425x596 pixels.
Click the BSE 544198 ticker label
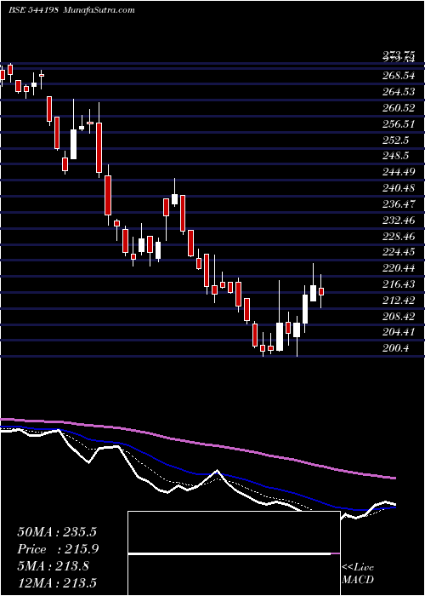[x=33, y=9]
